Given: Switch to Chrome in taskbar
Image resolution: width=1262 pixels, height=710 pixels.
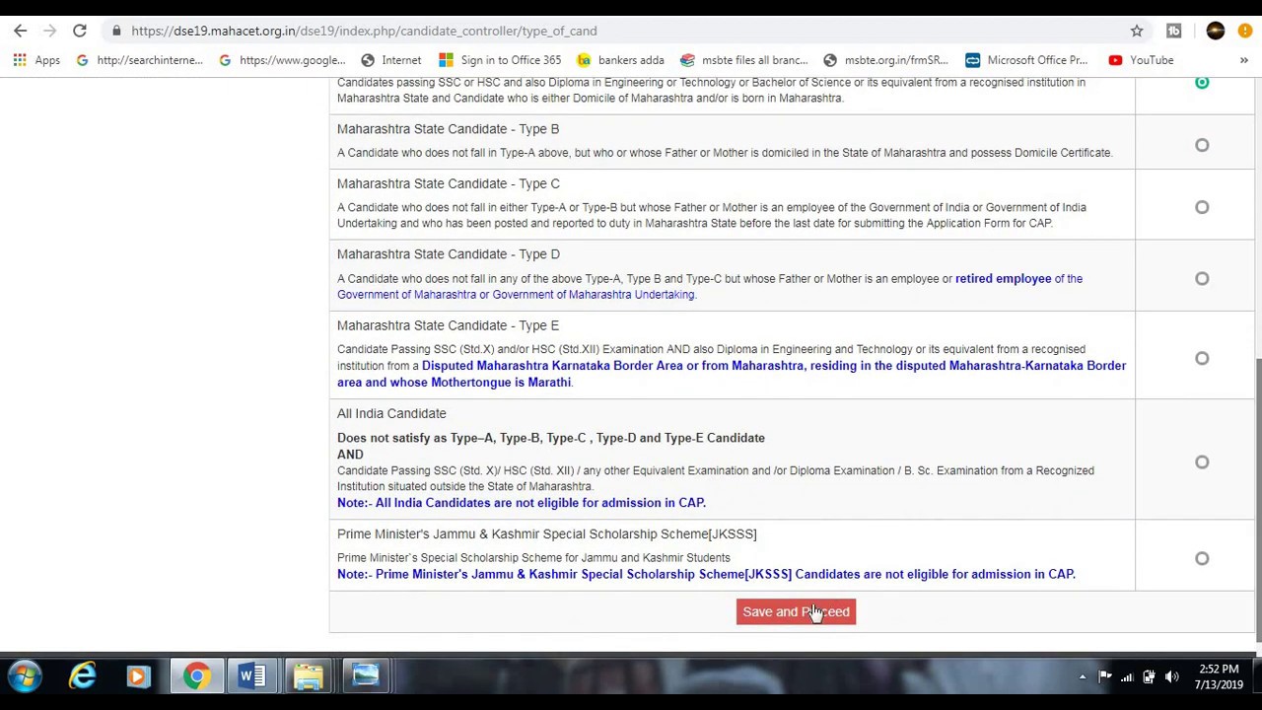Looking at the screenshot, I should tap(196, 676).
